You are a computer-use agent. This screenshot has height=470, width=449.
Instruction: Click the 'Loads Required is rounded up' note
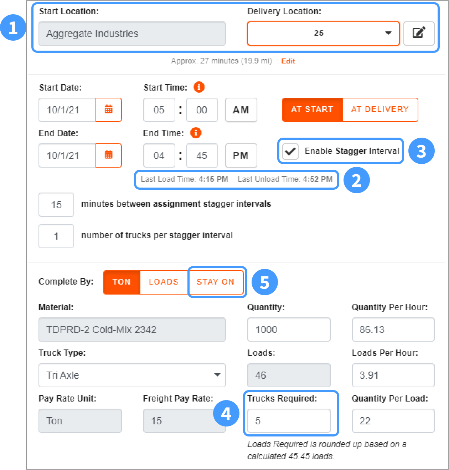tap(327, 450)
